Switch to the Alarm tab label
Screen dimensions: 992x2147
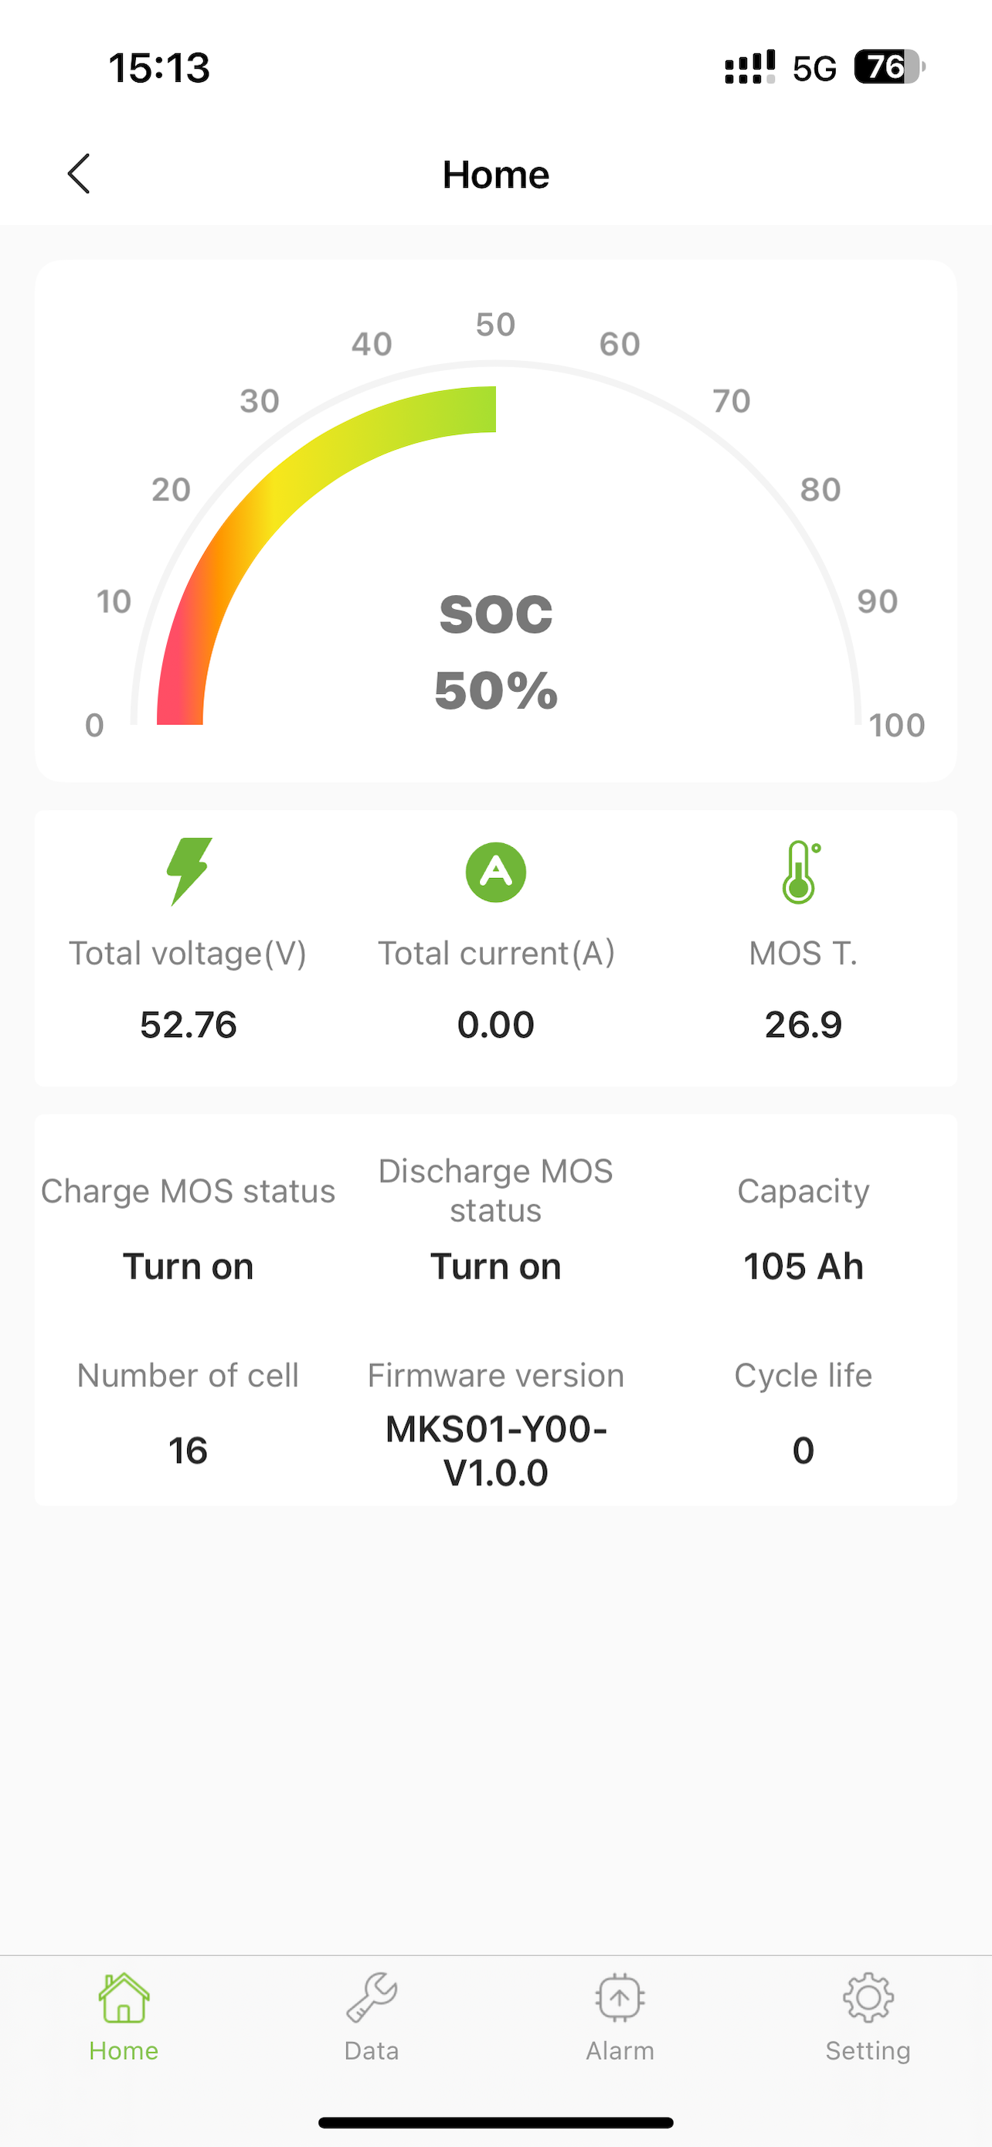coord(620,2050)
